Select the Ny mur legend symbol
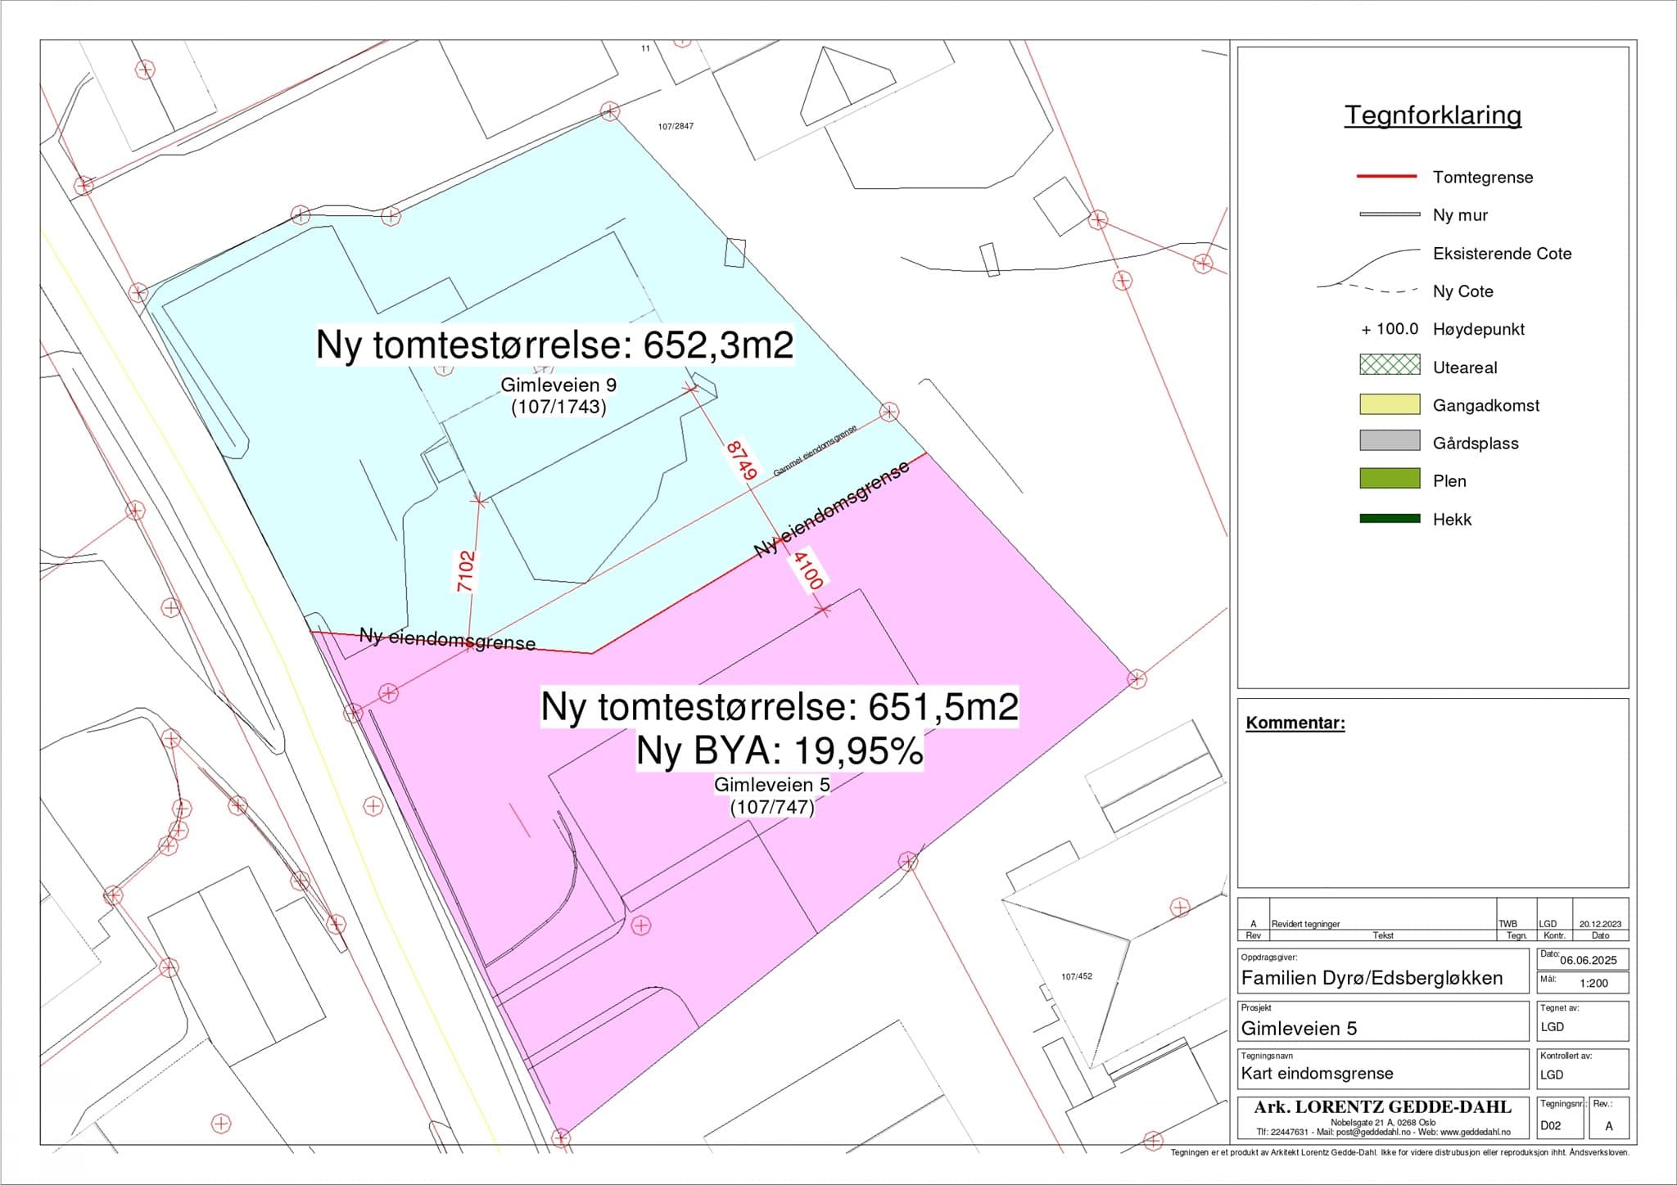This screenshot has height=1185, width=1677. point(1390,214)
